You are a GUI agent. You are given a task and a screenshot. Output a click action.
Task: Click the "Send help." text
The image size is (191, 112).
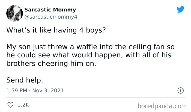click(x=25, y=80)
